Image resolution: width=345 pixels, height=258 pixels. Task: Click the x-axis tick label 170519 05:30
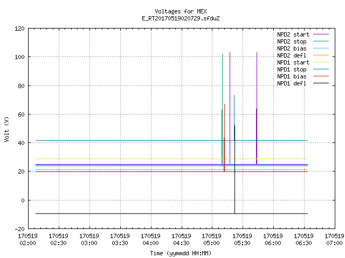(242, 240)
